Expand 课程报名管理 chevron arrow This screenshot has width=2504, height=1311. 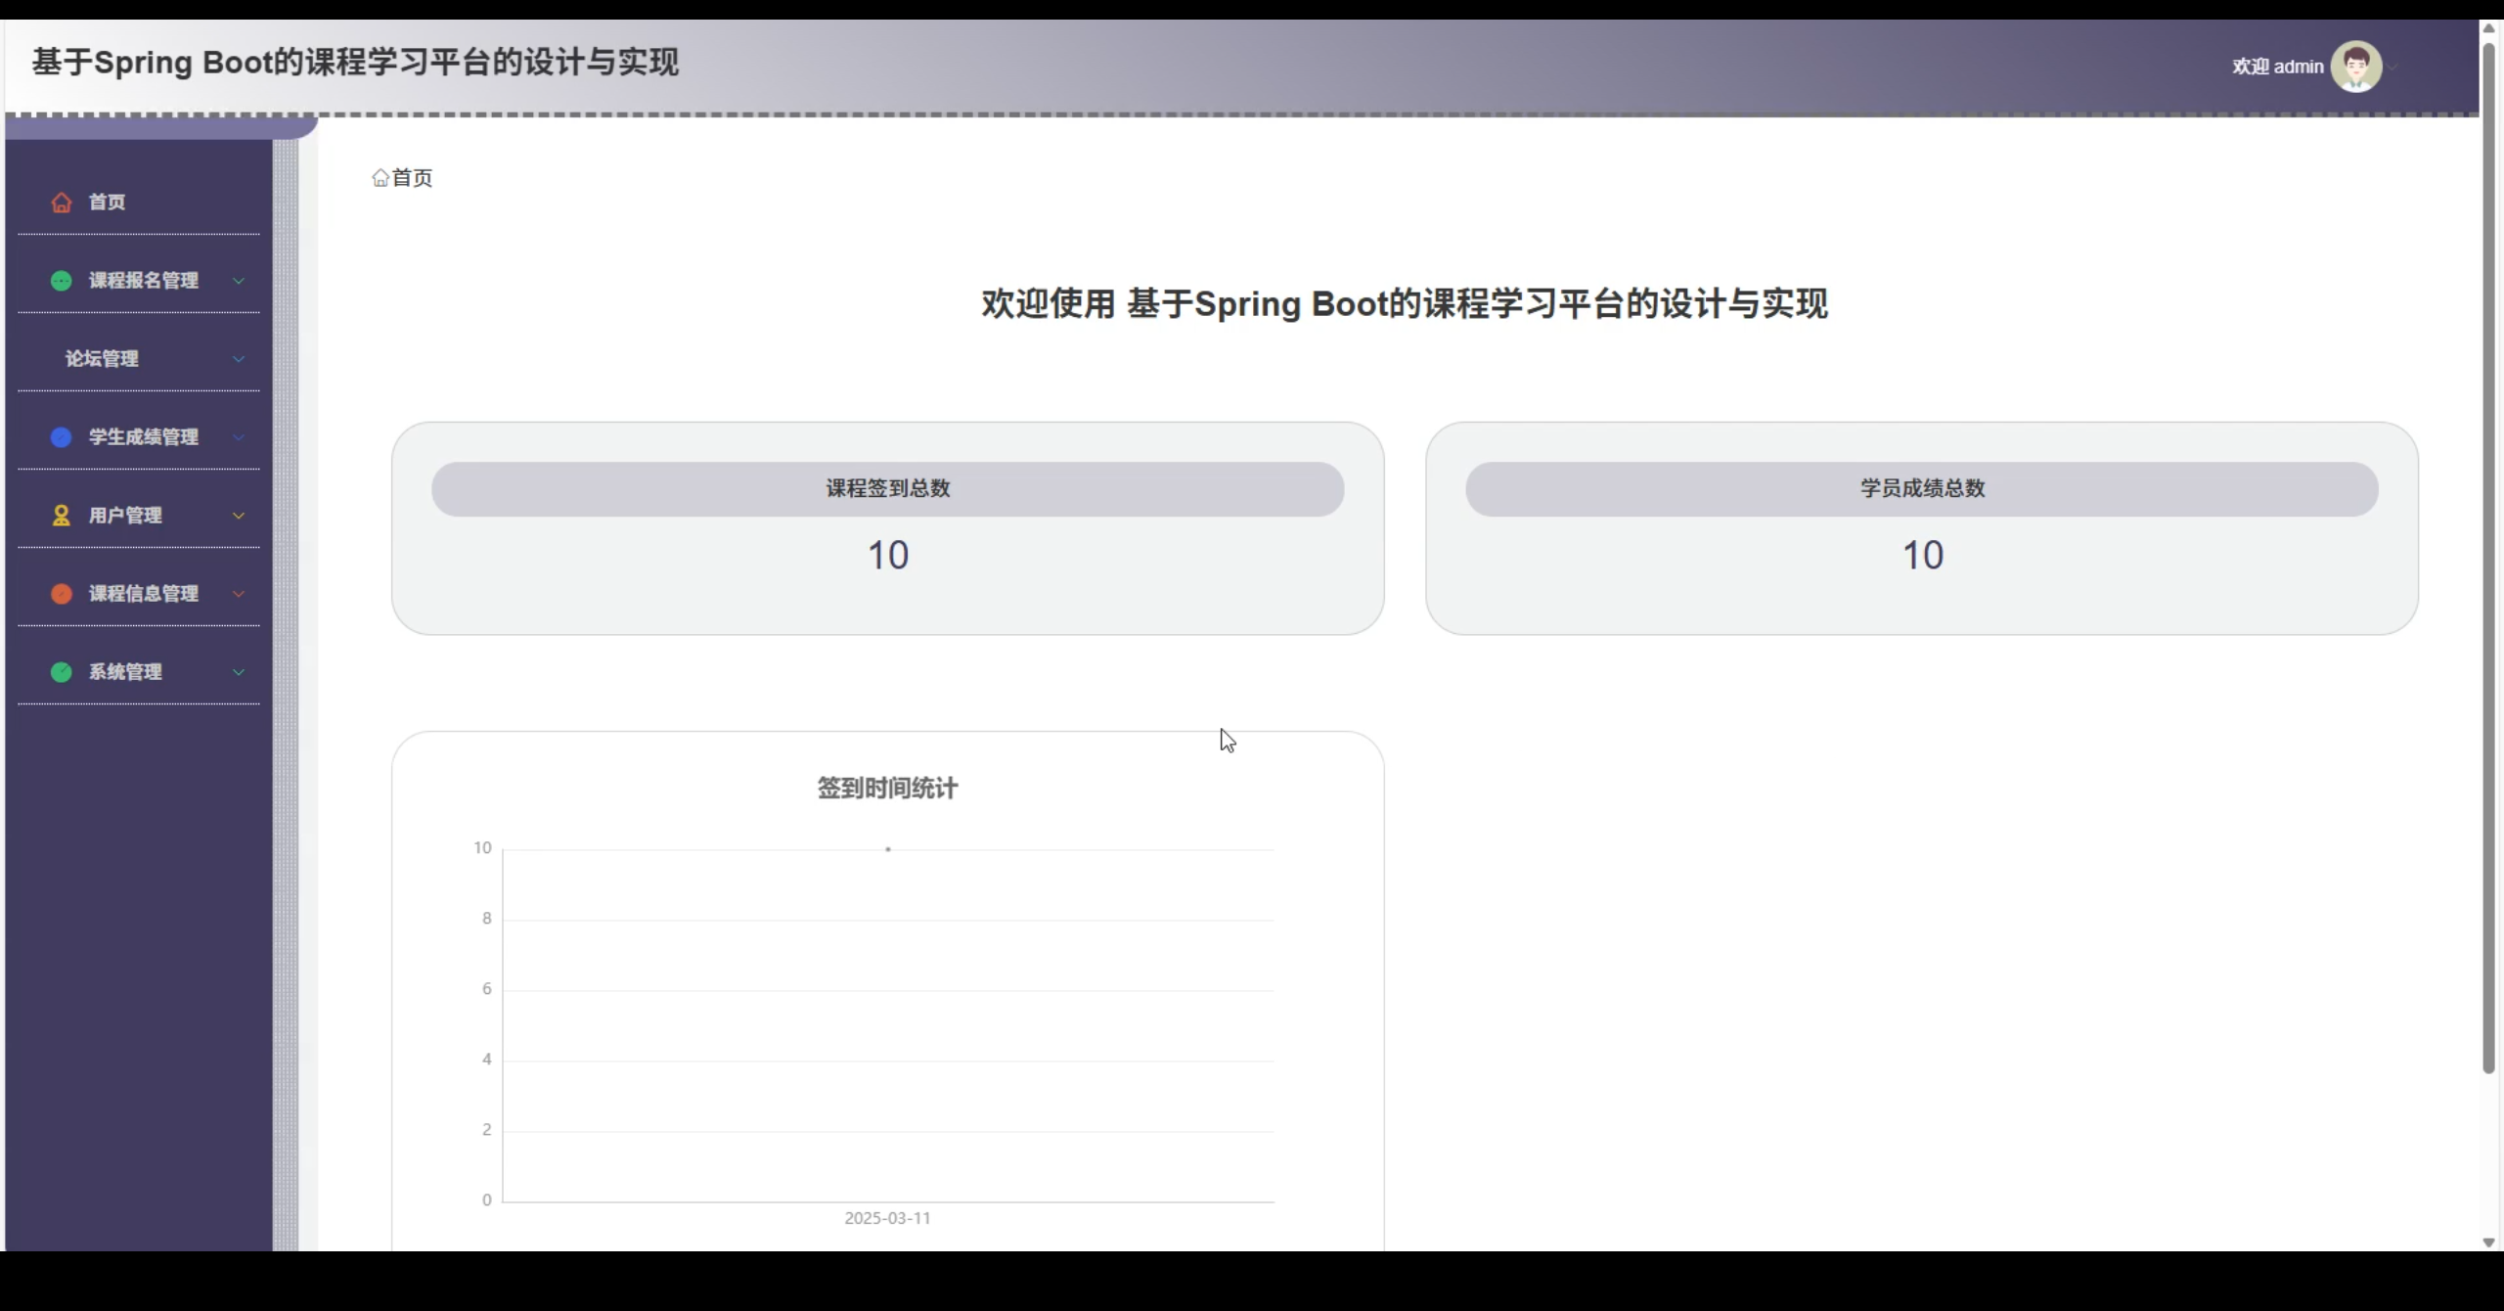[x=239, y=281]
